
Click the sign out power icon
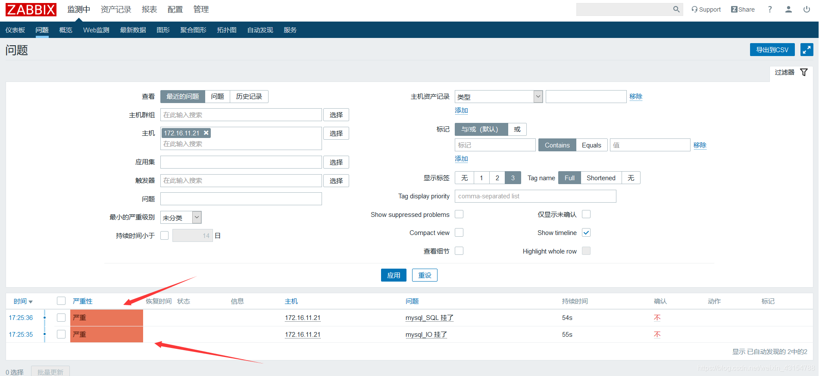[x=806, y=9]
